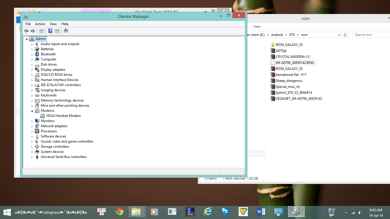Click the Device Manager taskbar icon
This screenshot has height=219, width=390.
296,212
